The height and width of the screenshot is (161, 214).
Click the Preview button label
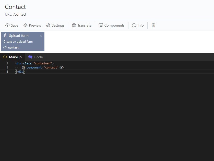(35, 25)
